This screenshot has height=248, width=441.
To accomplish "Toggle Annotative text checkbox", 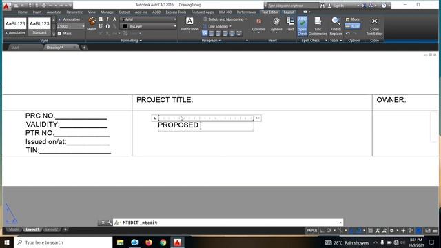I will tap(69, 19).
